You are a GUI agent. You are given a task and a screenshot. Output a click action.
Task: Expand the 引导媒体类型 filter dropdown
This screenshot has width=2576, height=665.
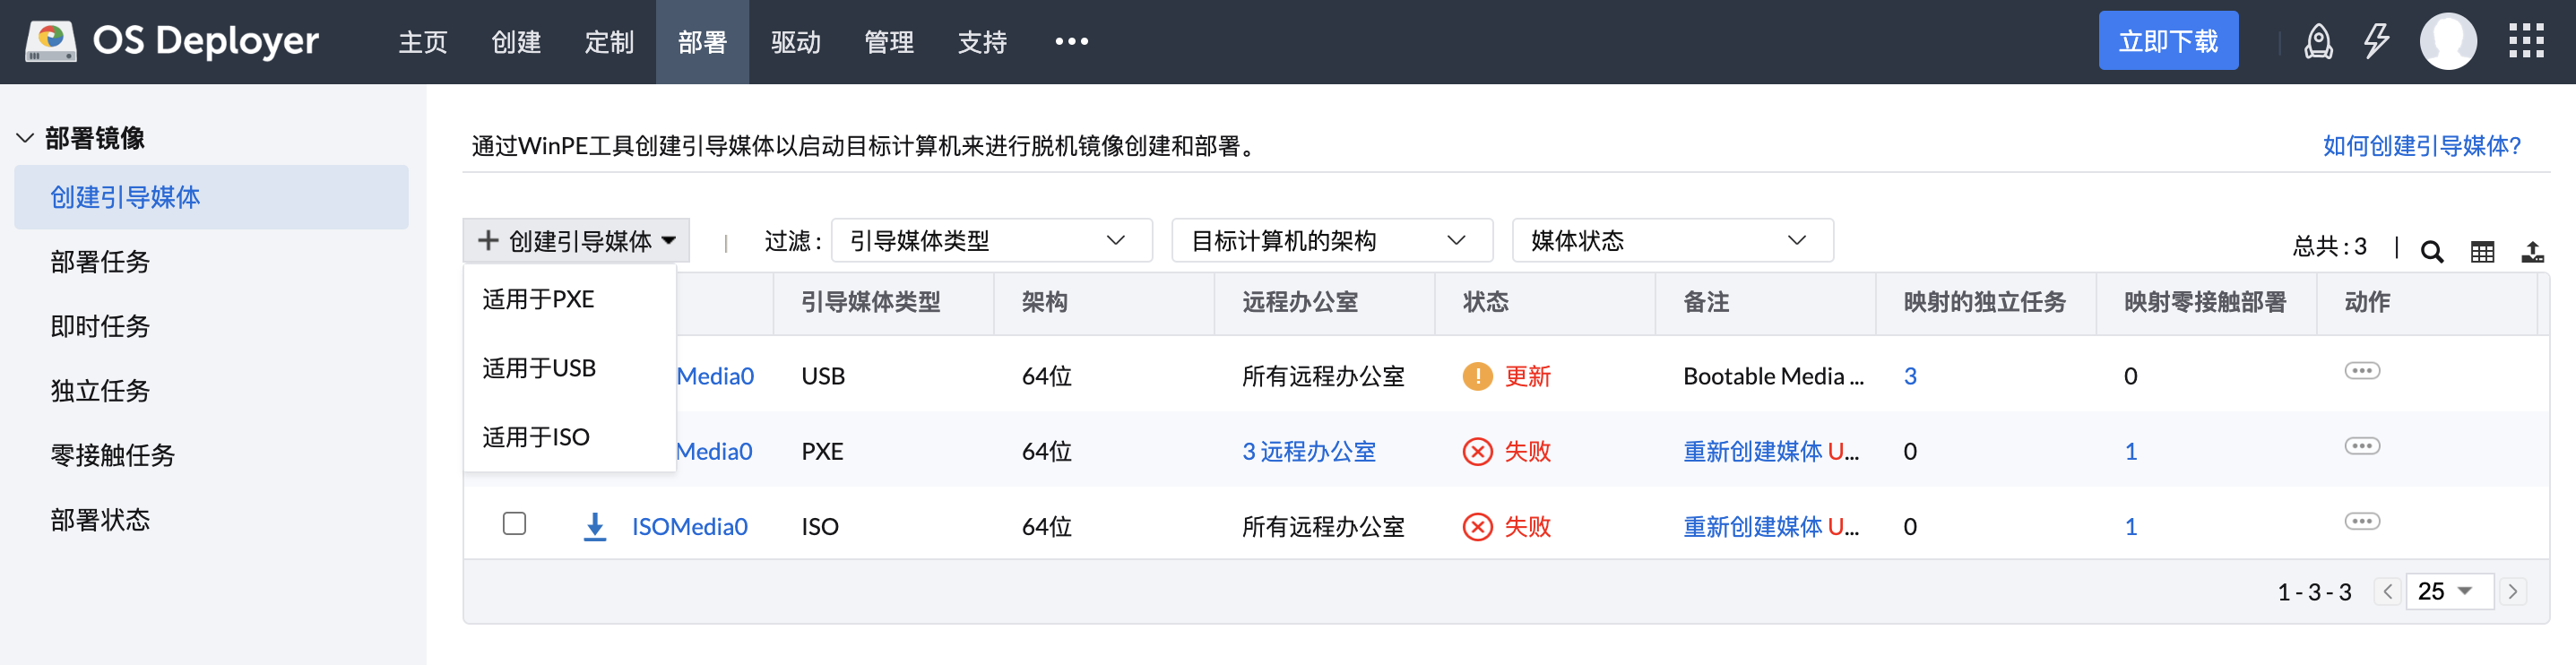[x=991, y=241]
